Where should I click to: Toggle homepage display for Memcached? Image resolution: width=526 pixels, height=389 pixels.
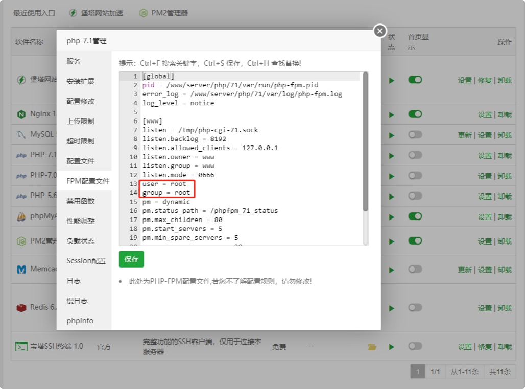(x=415, y=269)
